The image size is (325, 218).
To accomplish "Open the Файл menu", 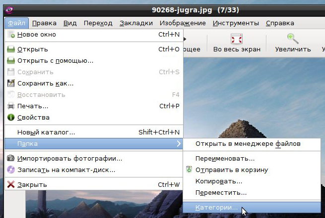I will 16,23.
